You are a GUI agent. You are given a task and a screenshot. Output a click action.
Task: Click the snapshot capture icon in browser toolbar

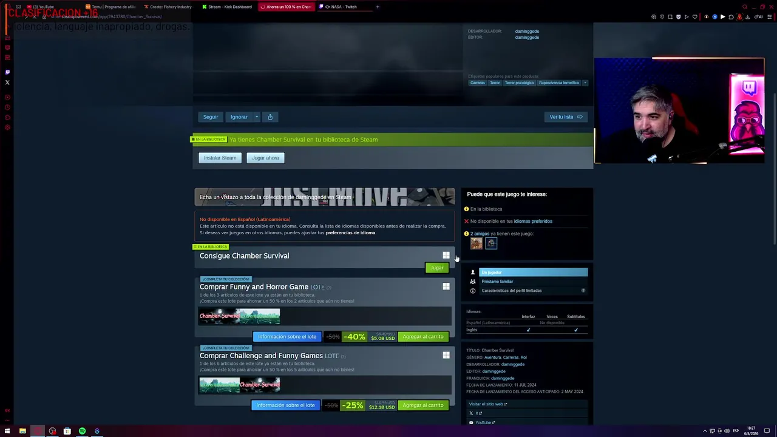pyautogui.click(x=670, y=17)
